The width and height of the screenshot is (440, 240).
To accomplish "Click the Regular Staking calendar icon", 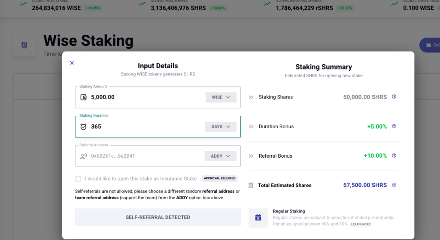I will 258,218.
